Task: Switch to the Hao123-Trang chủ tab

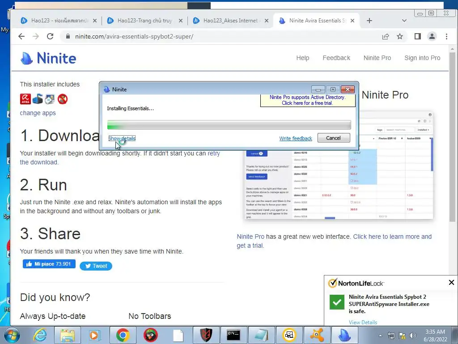Action: point(145,21)
